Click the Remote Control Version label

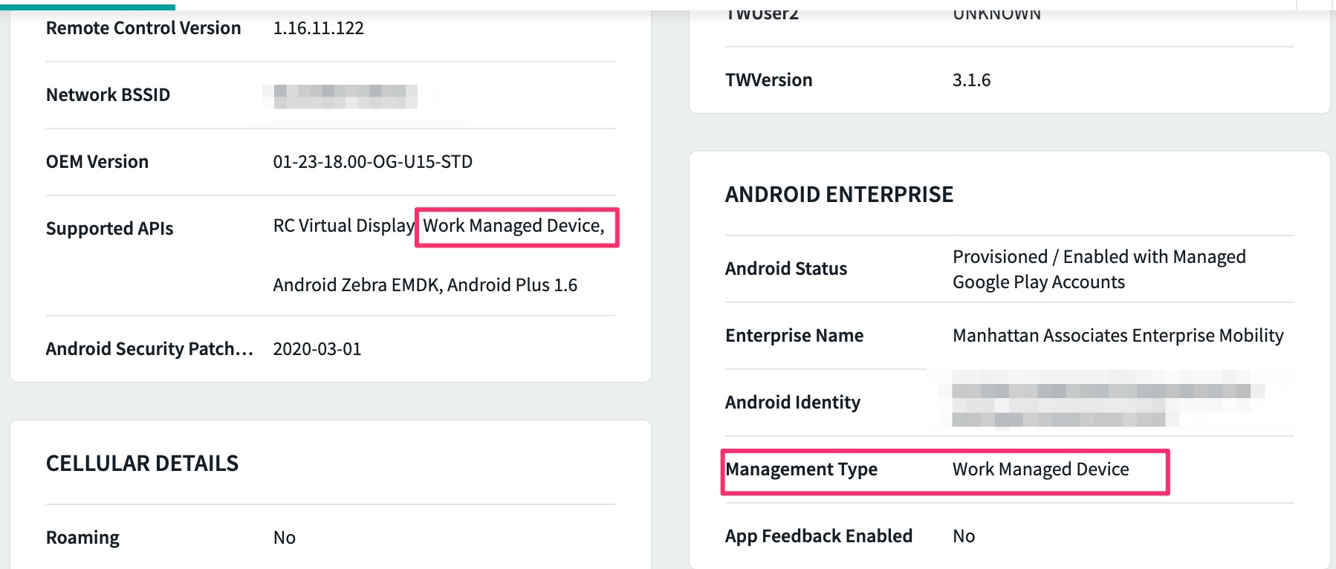(x=143, y=28)
